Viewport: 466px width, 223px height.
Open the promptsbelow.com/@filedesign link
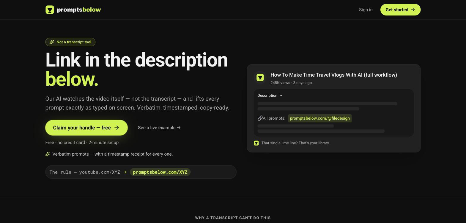point(320,118)
